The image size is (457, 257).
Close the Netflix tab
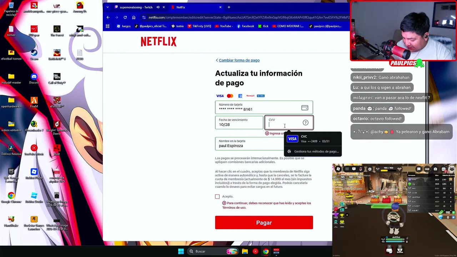tap(220, 7)
